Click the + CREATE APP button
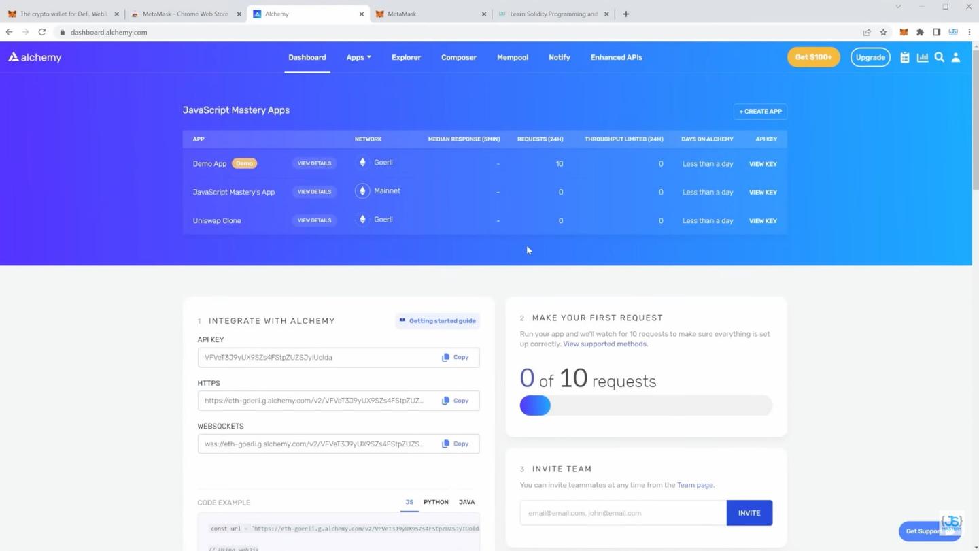 coord(760,111)
